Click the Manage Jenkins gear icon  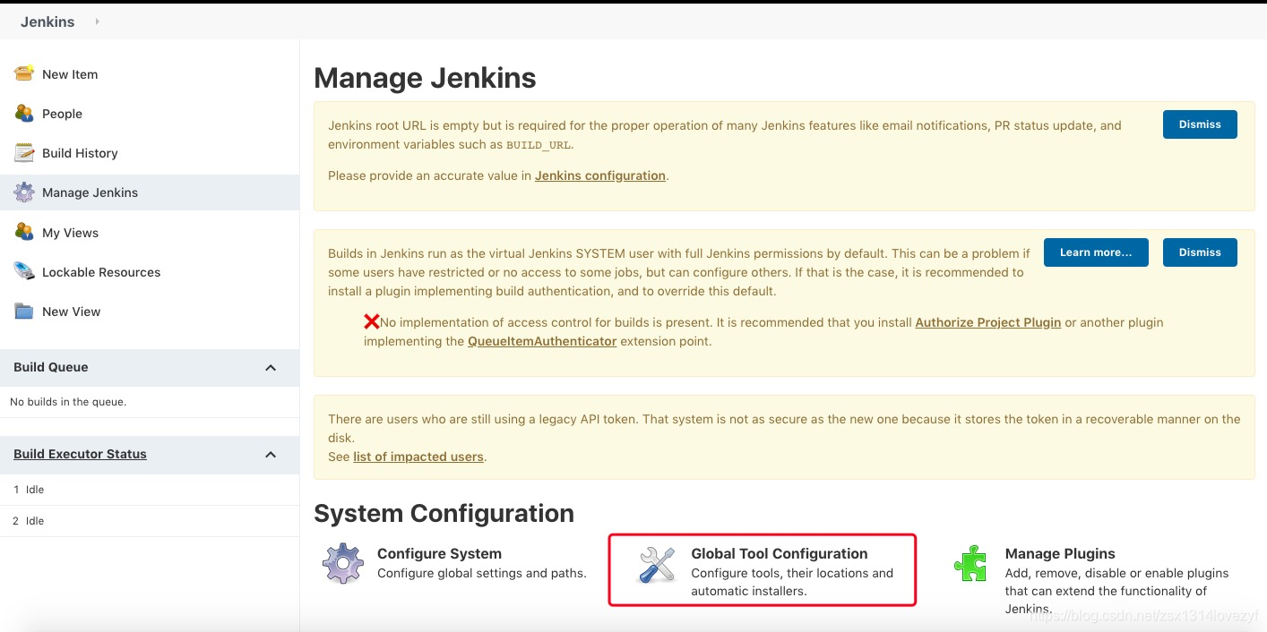(x=24, y=192)
